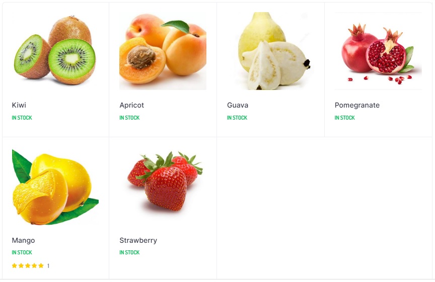
Task: Click the Mango review count number
Action: [48, 266]
